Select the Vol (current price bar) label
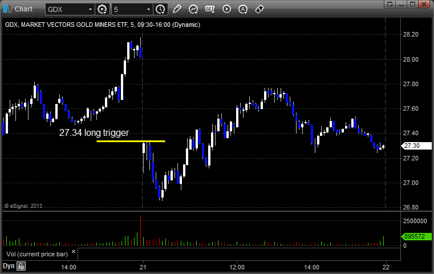The height and width of the screenshot is (274, 434). click(x=37, y=254)
